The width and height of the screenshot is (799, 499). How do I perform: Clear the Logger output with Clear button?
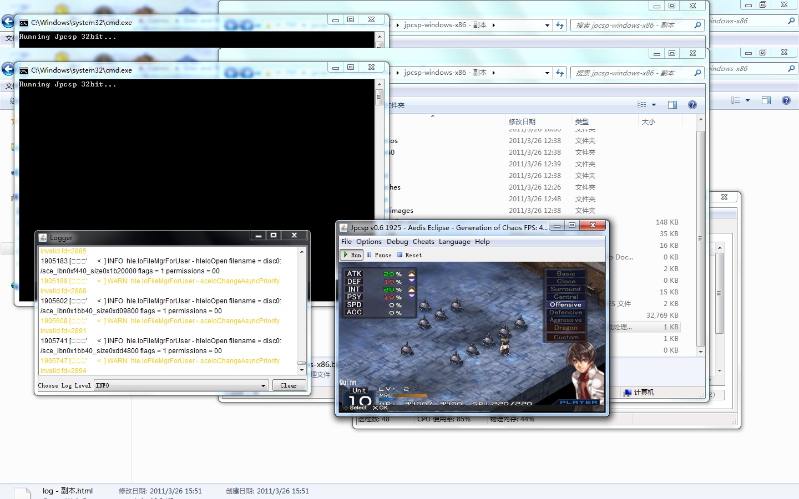(x=289, y=385)
